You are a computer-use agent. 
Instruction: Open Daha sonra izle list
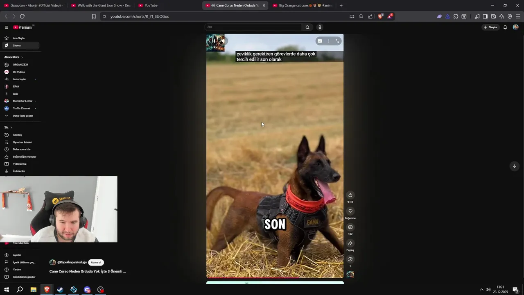(21, 149)
